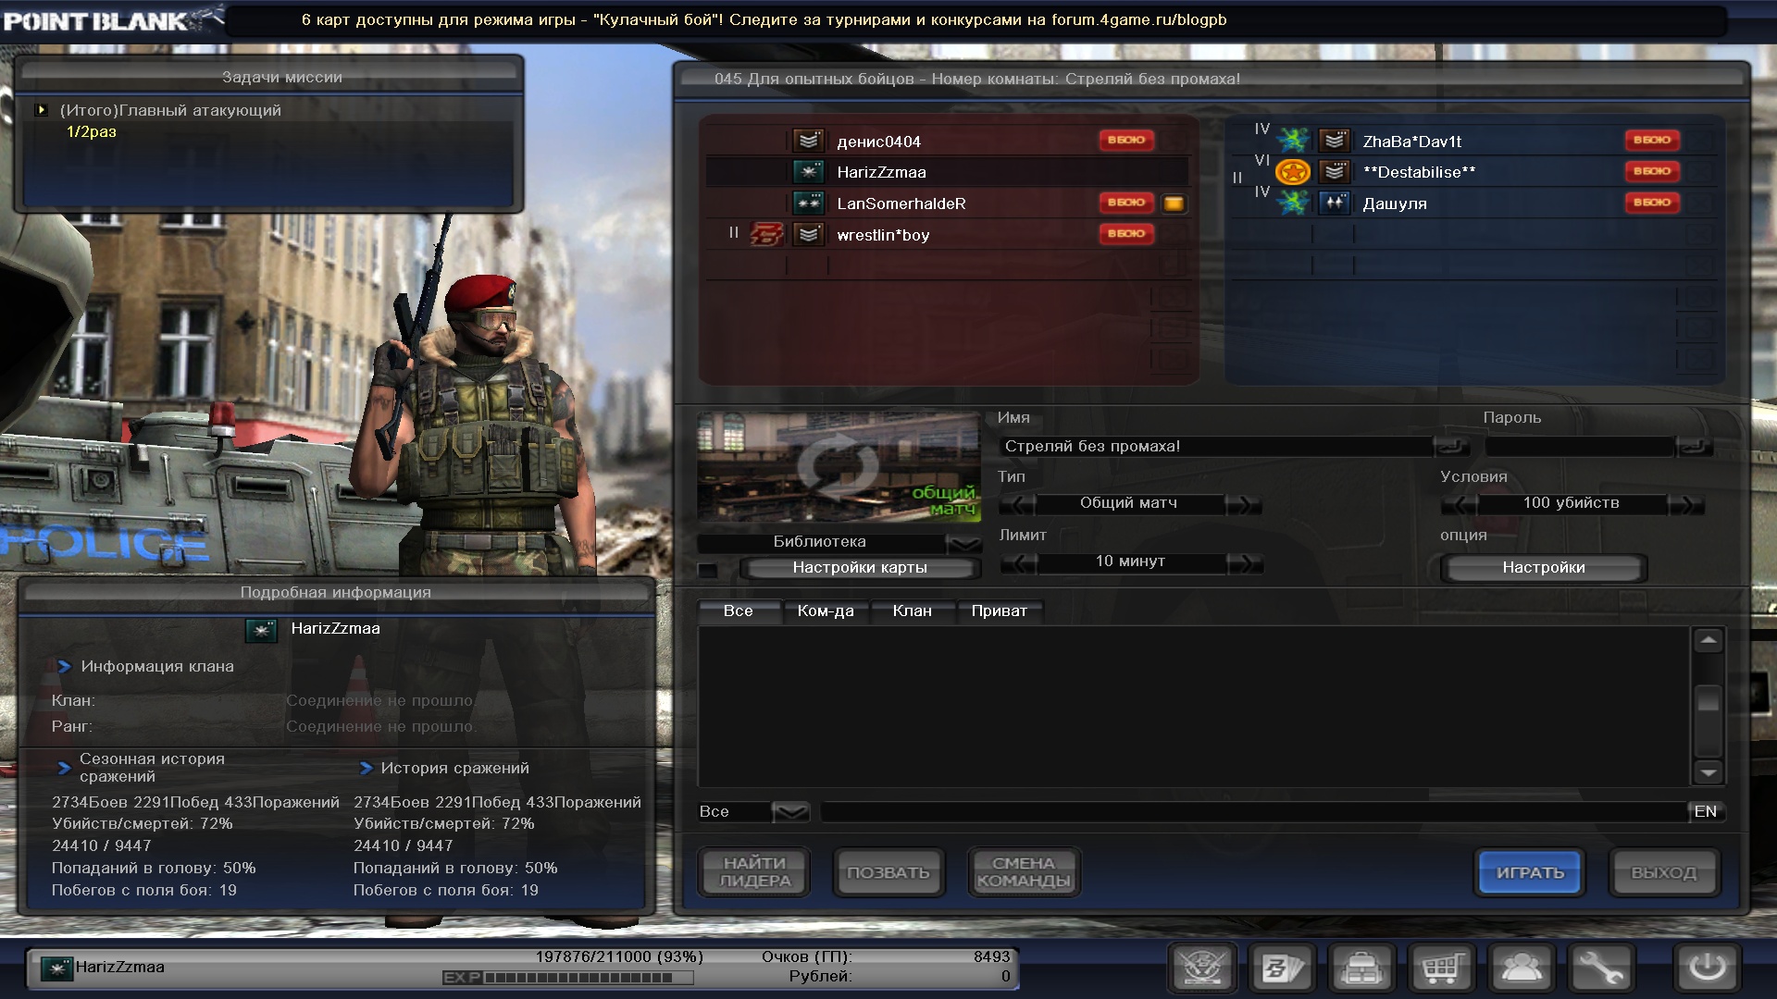This screenshot has width=1777, height=999.
Task: Click the В БОЮ badge on денис0404 row
Action: 1126,141
